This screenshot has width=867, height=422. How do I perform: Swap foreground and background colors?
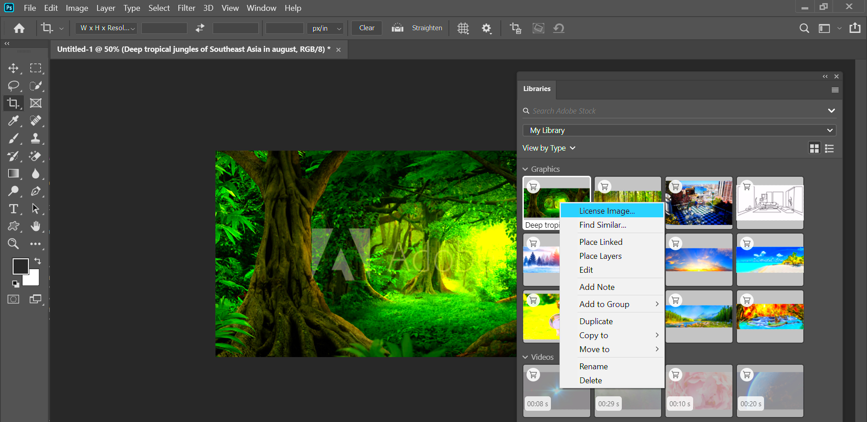pos(38,261)
